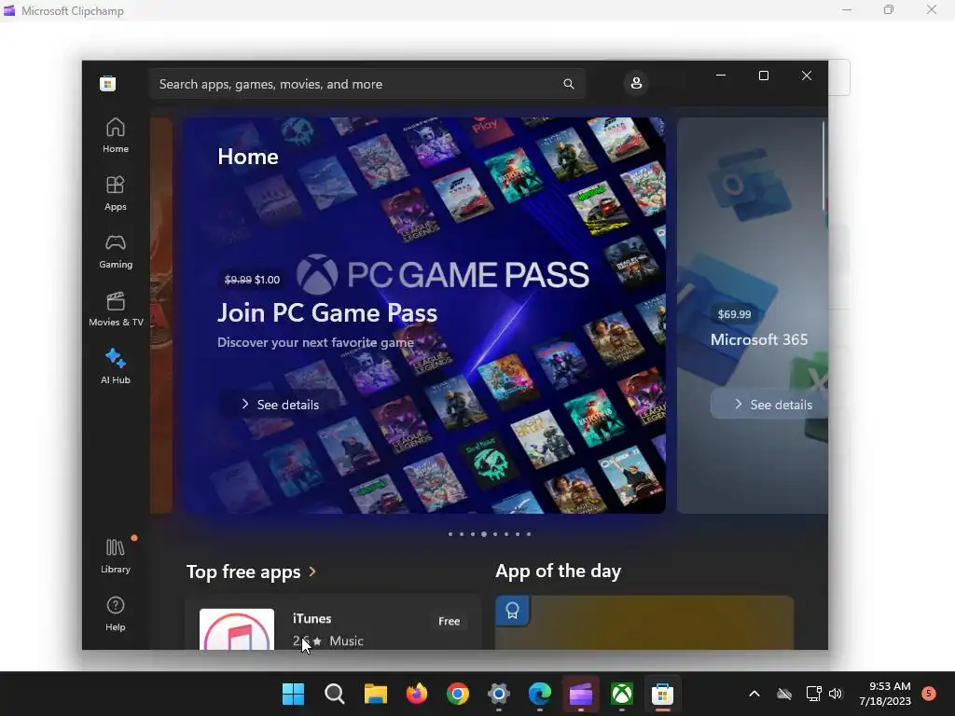Viewport: 955px width, 716px height.
Task: Close the Microsoft Store window
Action: click(x=807, y=76)
